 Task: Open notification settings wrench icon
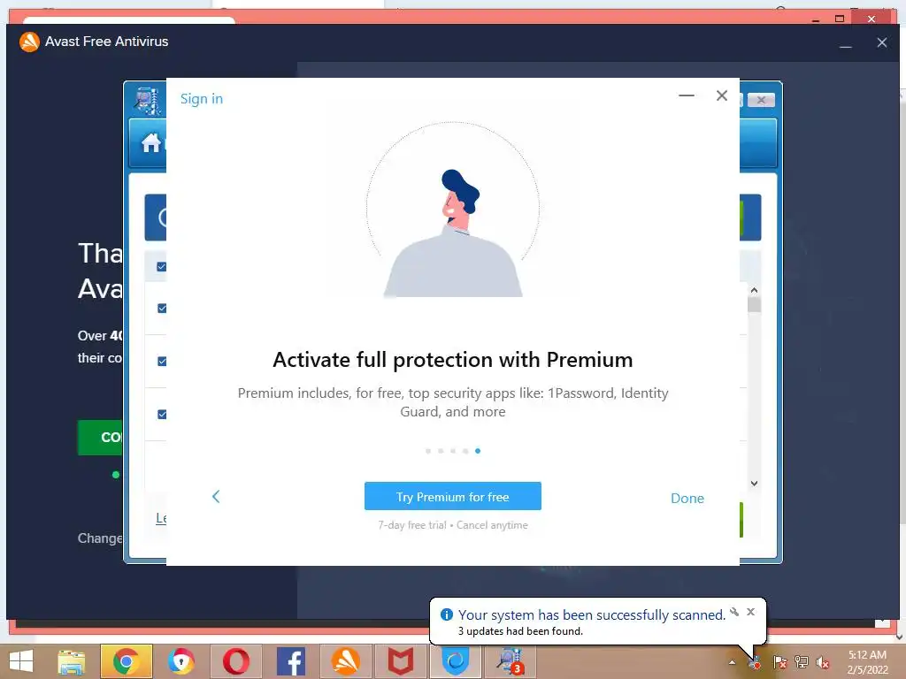734,612
